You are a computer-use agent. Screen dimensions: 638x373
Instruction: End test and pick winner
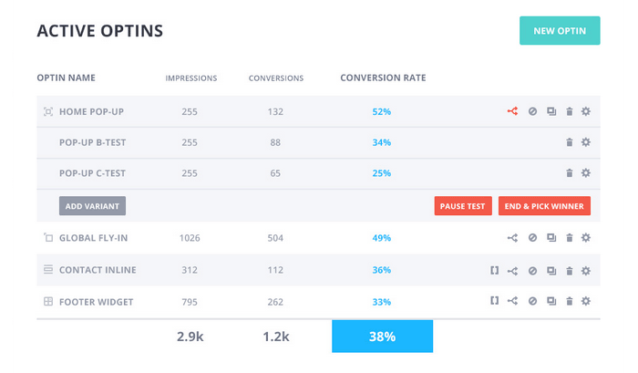[545, 206]
